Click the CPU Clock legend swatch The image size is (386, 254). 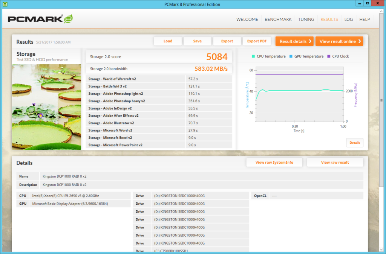329,56
